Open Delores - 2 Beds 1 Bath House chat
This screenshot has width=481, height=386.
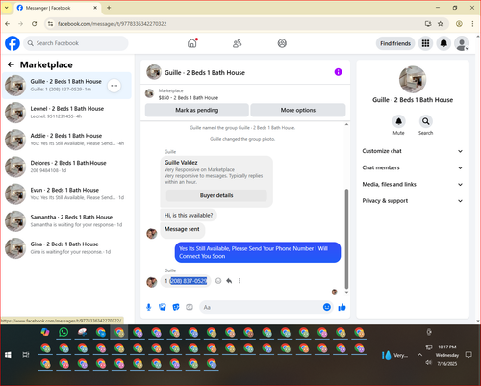pyautogui.click(x=66, y=167)
